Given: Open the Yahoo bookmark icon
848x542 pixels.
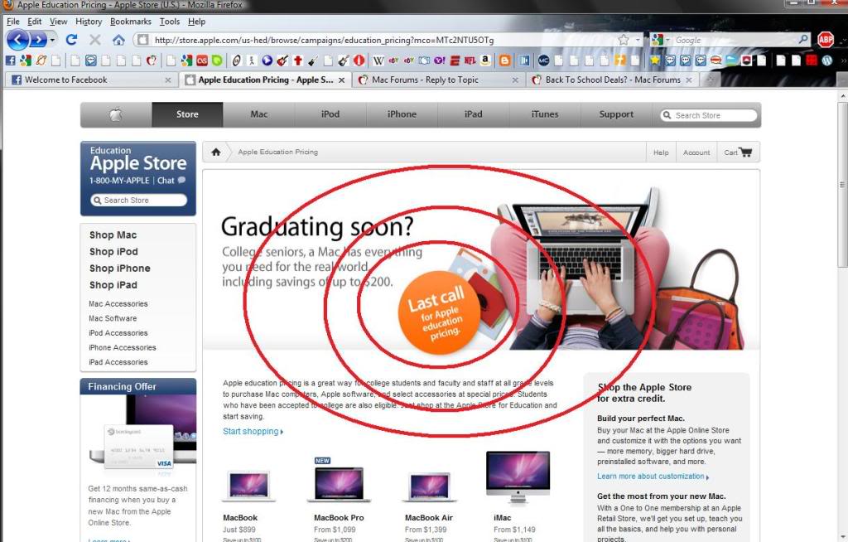Looking at the screenshot, I should tap(440, 60).
